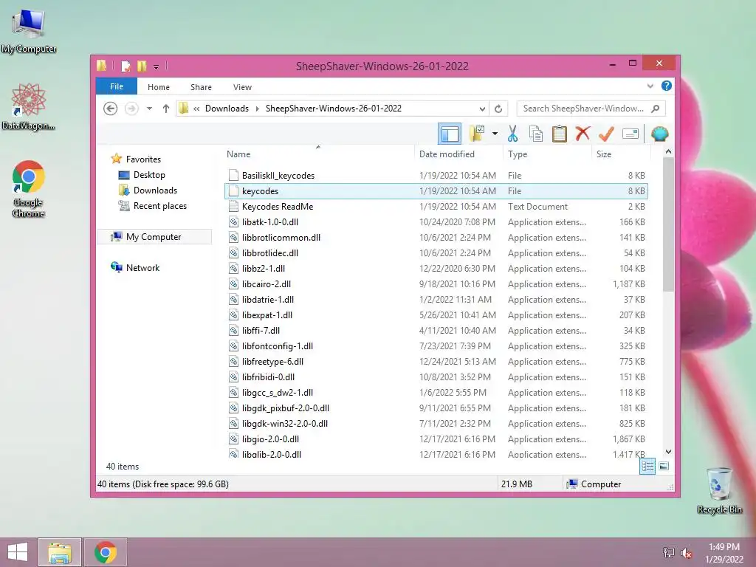Screen dimensions: 756x567
Task: Select libbrotlicommon.dll
Action: pyautogui.click(x=436, y=237)
